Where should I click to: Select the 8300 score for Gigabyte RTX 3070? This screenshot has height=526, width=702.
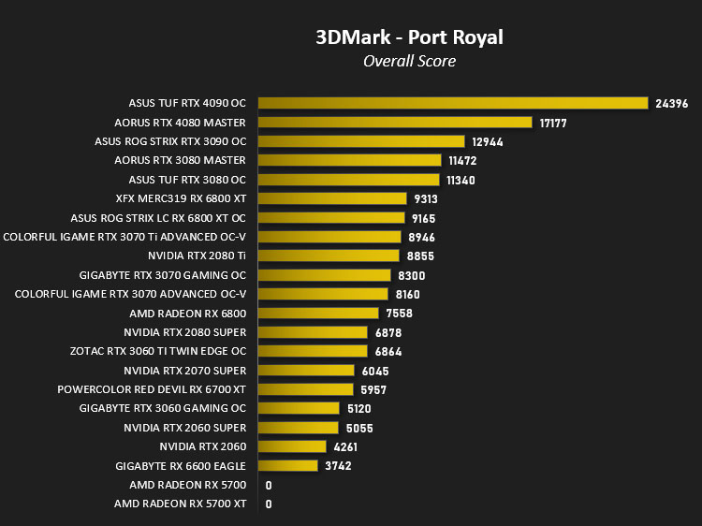click(x=412, y=276)
